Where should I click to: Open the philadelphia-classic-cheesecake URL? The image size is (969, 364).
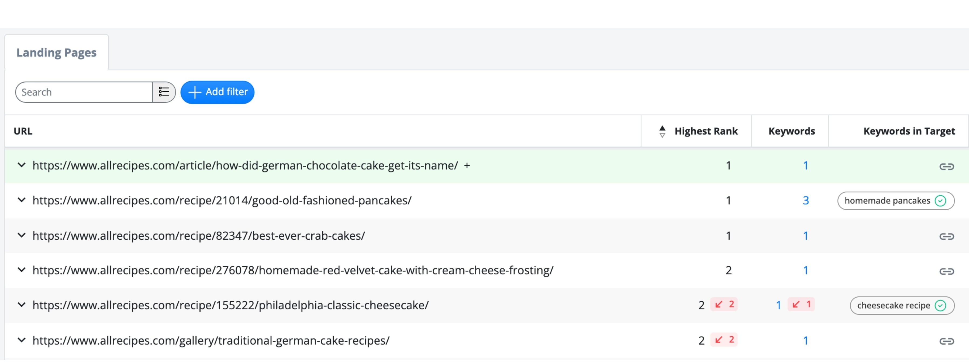(230, 305)
